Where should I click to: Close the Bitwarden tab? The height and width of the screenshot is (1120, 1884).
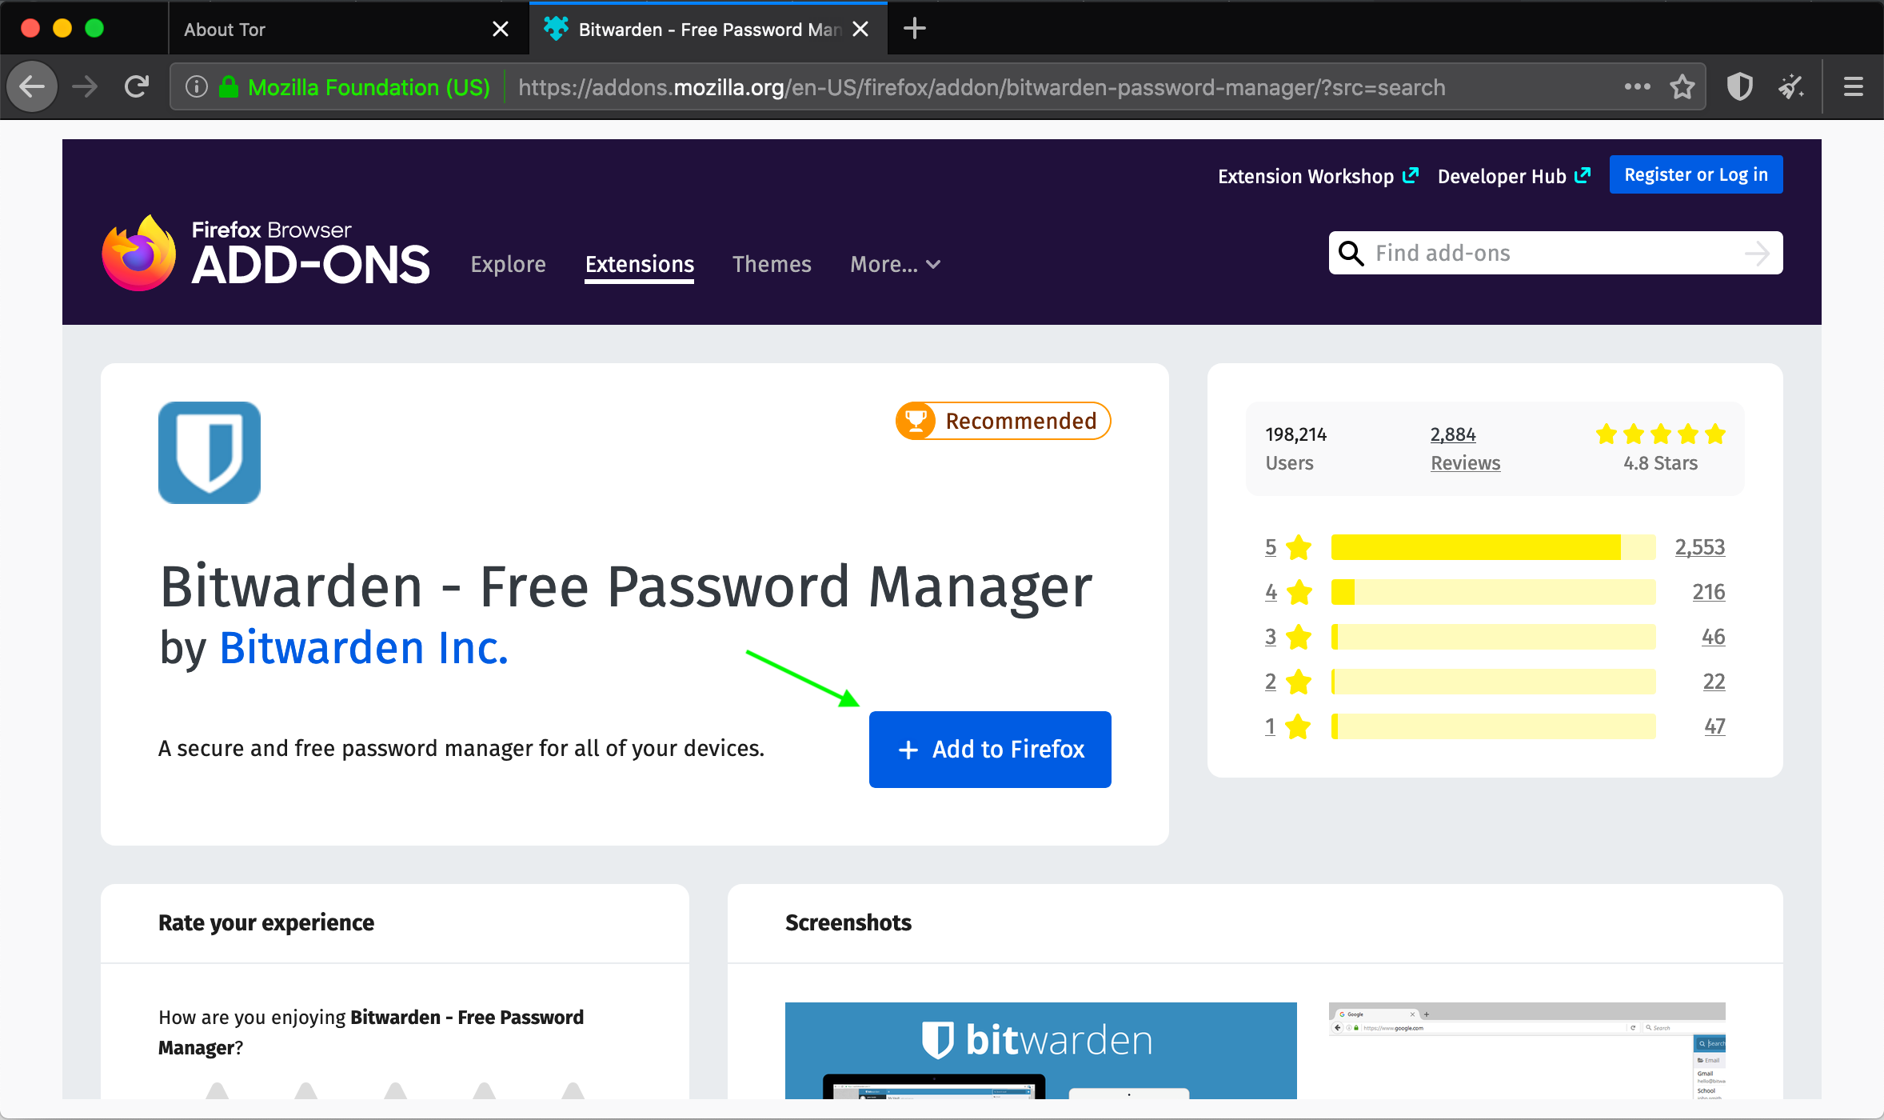pyautogui.click(x=860, y=29)
